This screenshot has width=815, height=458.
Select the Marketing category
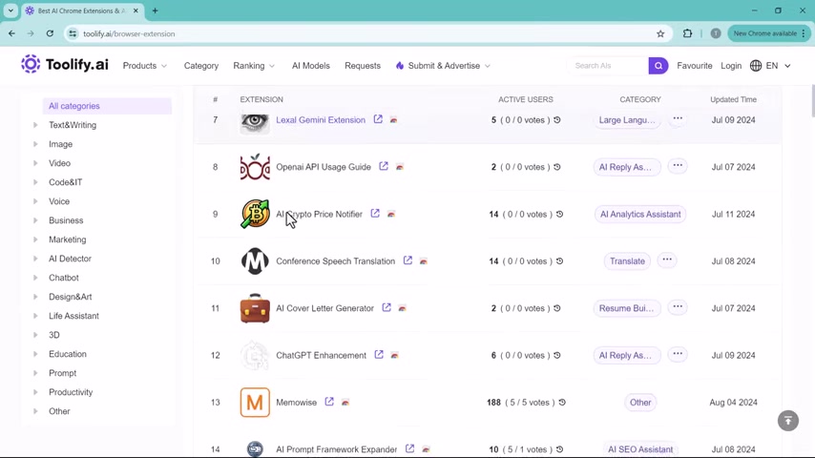68,239
